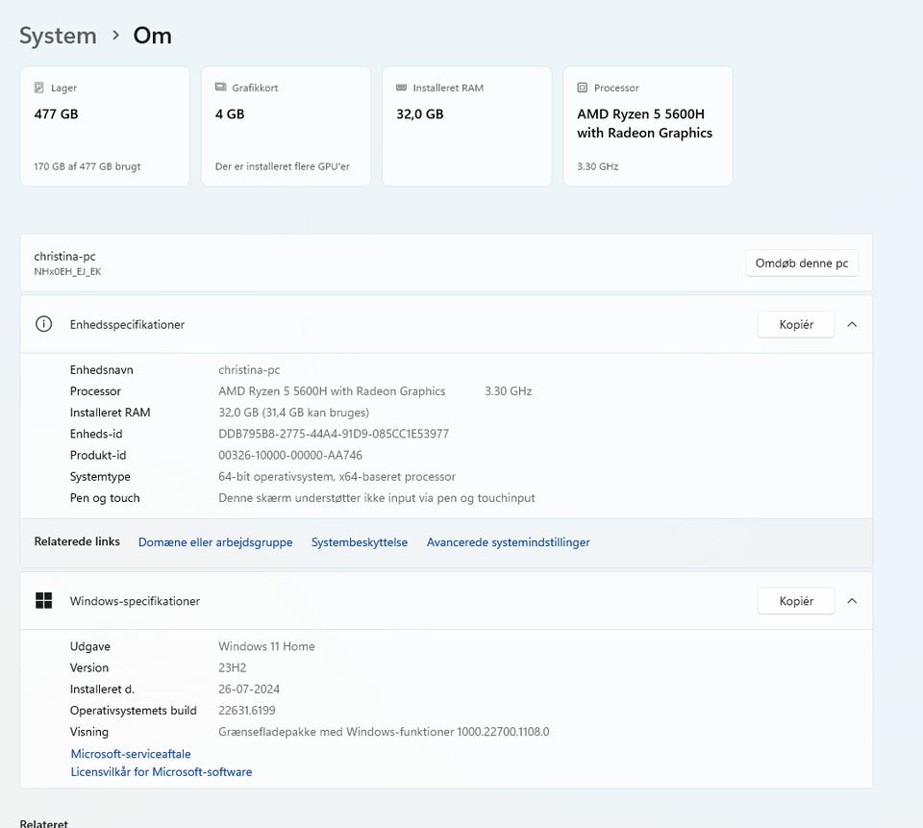Open the Microsoft-serviceaftale link
Image resolution: width=923 pixels, height=828 pixels.
tap(131, 754)
